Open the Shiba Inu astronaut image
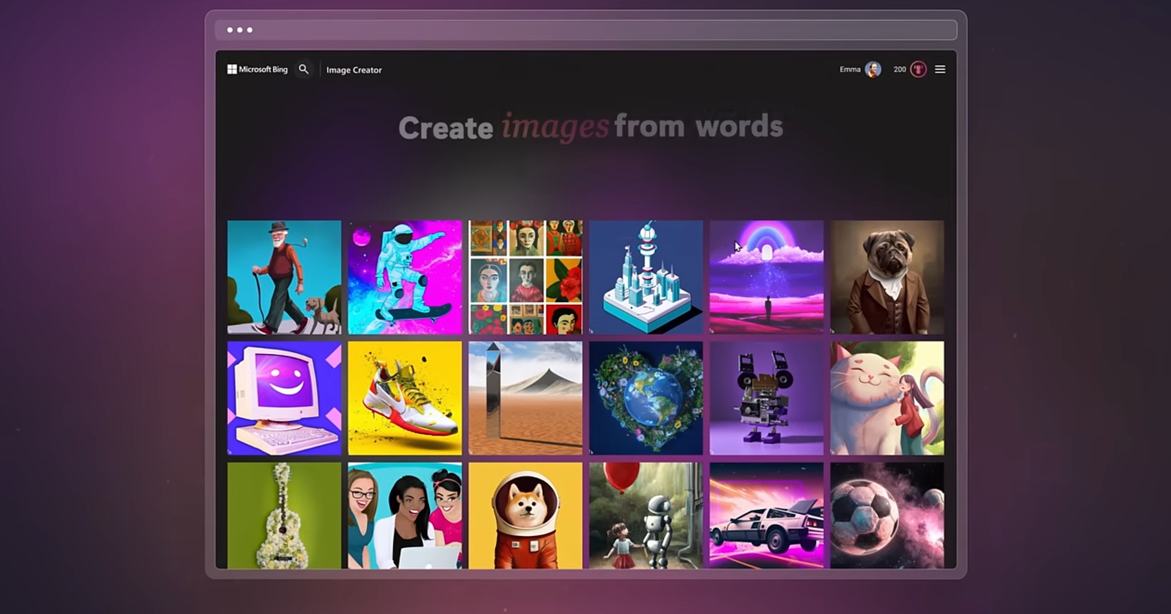 click(525, 516)
